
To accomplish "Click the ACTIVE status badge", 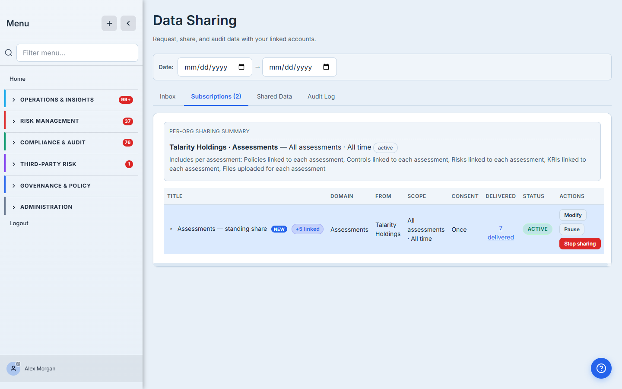I will click(x=537, y=229).
